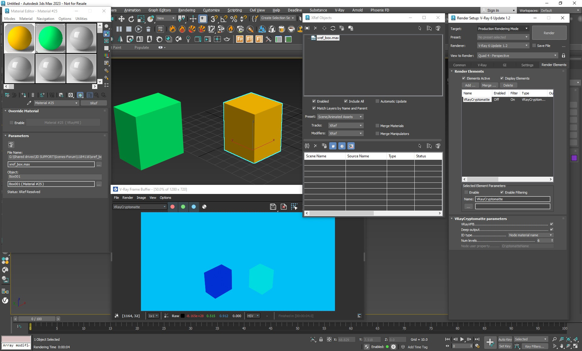Enable Override Material checkbox
The width and height of the screenshot is (582, 351).
(12, 123)
